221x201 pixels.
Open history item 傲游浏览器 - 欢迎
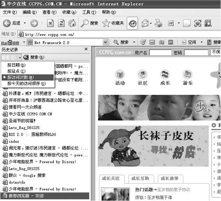pyautogui.click(x=45, y=196)
